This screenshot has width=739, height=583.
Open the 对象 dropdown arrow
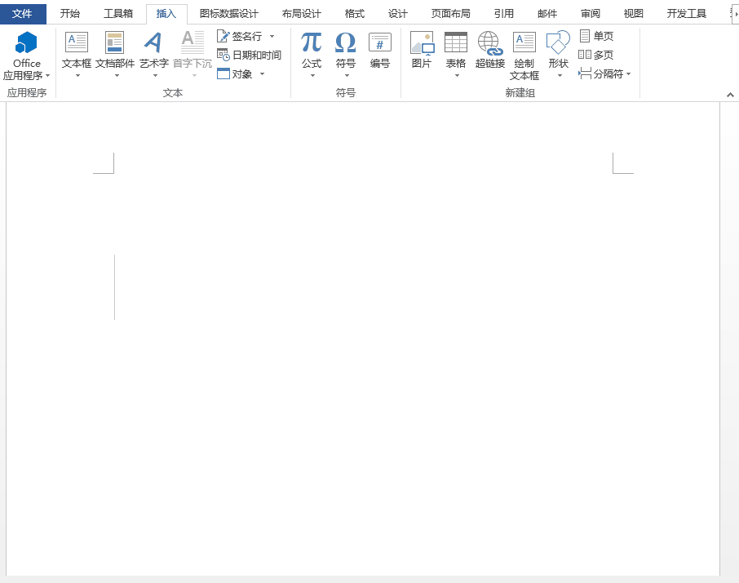(x=262, y=73)
